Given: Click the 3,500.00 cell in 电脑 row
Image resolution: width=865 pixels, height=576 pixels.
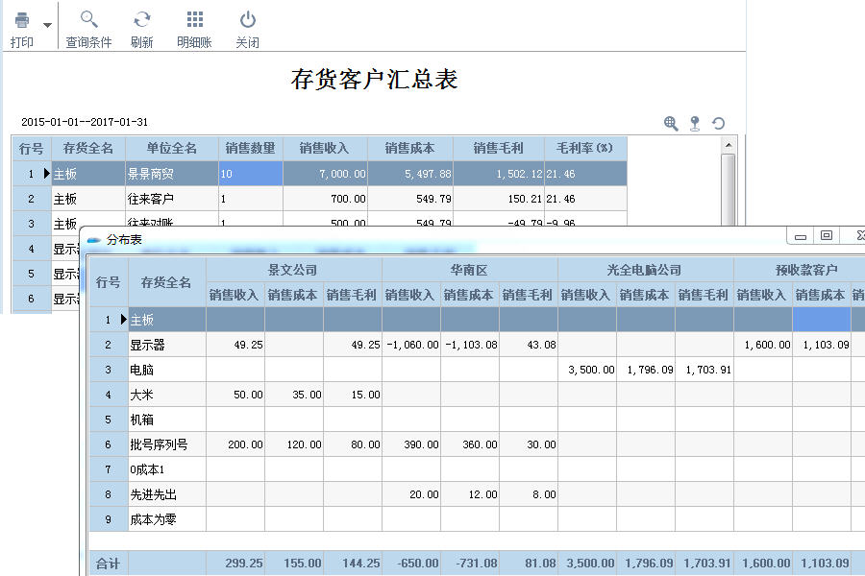Looking at the screenshot, I should click(x=587, y=370).
